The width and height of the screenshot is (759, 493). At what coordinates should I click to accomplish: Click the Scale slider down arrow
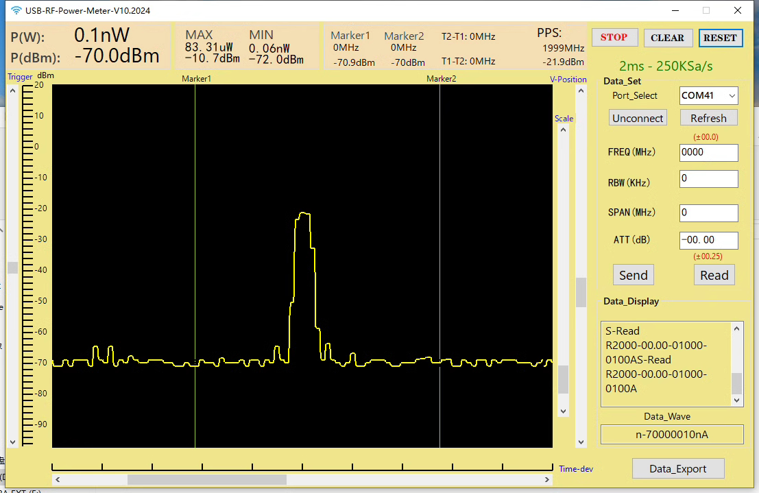click(x=563, y=411)
